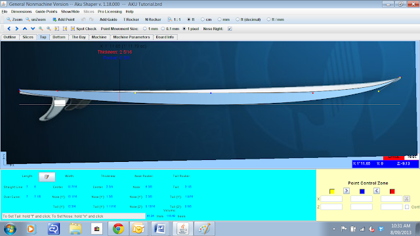Open the Show/Hide menu
Image resolution: width=420 pixels, height=236 pixels.
pos(70,12)
